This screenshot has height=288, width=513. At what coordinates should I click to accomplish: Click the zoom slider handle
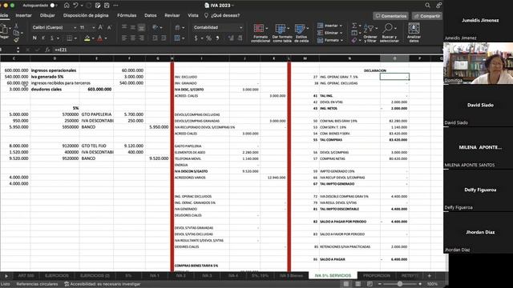[400, 284]
